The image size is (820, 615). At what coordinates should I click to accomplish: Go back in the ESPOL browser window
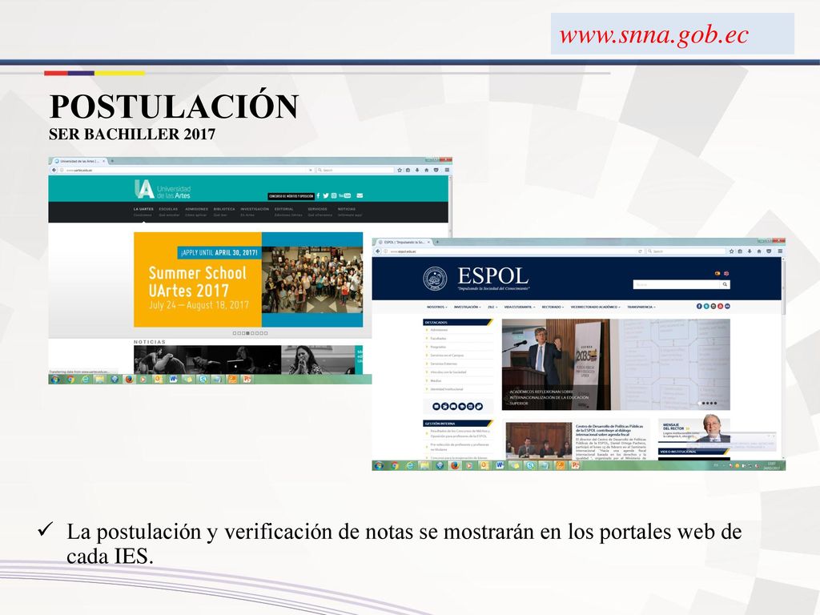pos(378,251)
